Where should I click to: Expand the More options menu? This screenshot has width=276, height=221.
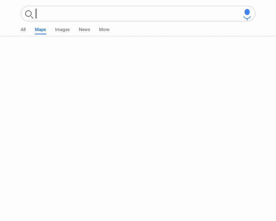click(104, 30)
